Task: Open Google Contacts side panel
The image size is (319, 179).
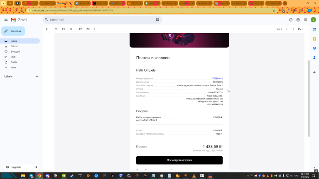Action: [314, 58]
